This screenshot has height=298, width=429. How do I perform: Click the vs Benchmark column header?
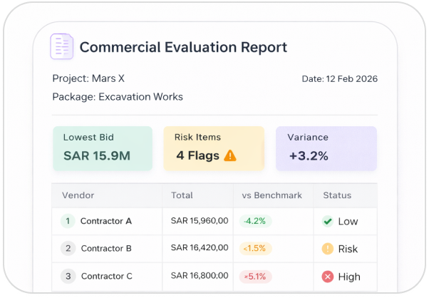pos(273,195)
